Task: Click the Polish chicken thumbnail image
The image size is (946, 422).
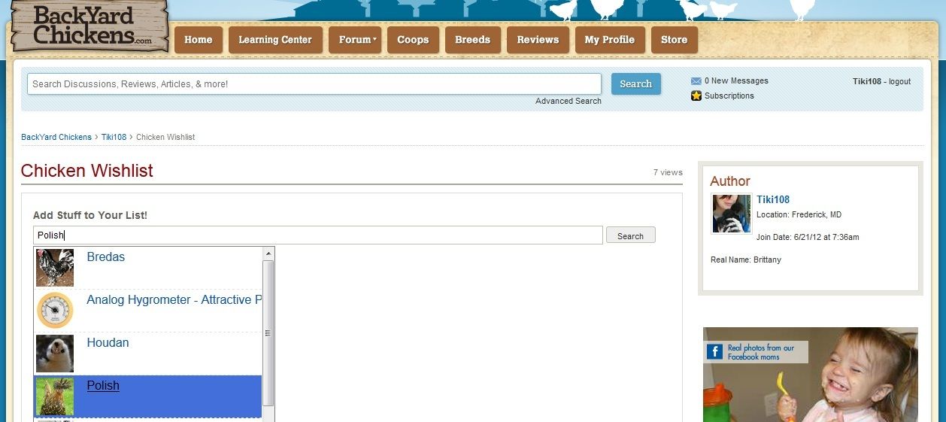Action: click(x=55, y=396)
